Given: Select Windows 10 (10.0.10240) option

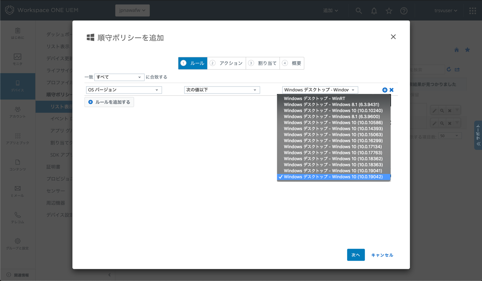Looking at the screenshot, I should [333, 111].
